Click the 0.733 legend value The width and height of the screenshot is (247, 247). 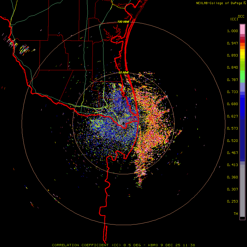click(x=232, y=92)
